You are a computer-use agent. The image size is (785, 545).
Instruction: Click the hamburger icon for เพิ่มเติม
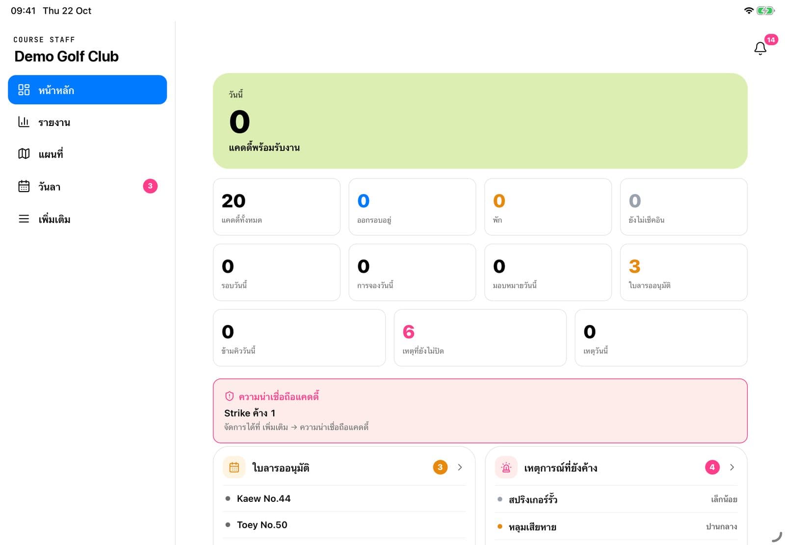24,219
